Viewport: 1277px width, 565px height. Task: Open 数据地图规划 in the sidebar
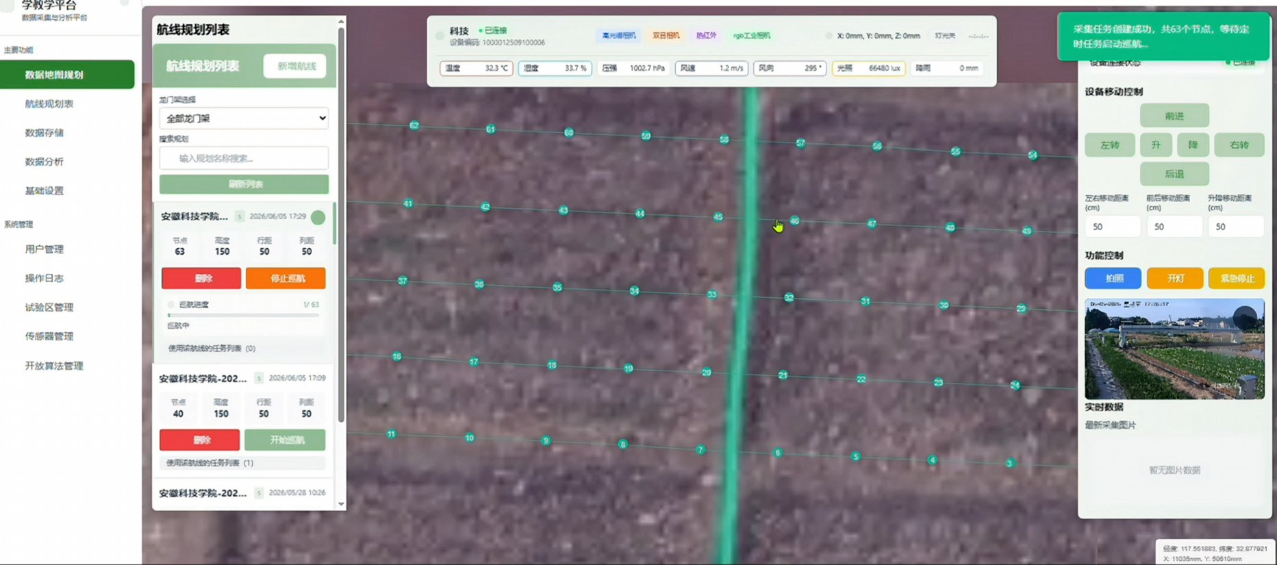pyautogui.click(x=67, y=75)
